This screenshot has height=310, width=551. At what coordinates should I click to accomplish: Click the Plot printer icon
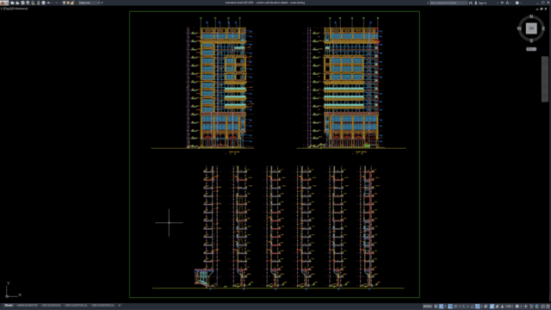click(x=44, y=3)
